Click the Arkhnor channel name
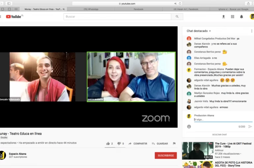 (219, 150)
